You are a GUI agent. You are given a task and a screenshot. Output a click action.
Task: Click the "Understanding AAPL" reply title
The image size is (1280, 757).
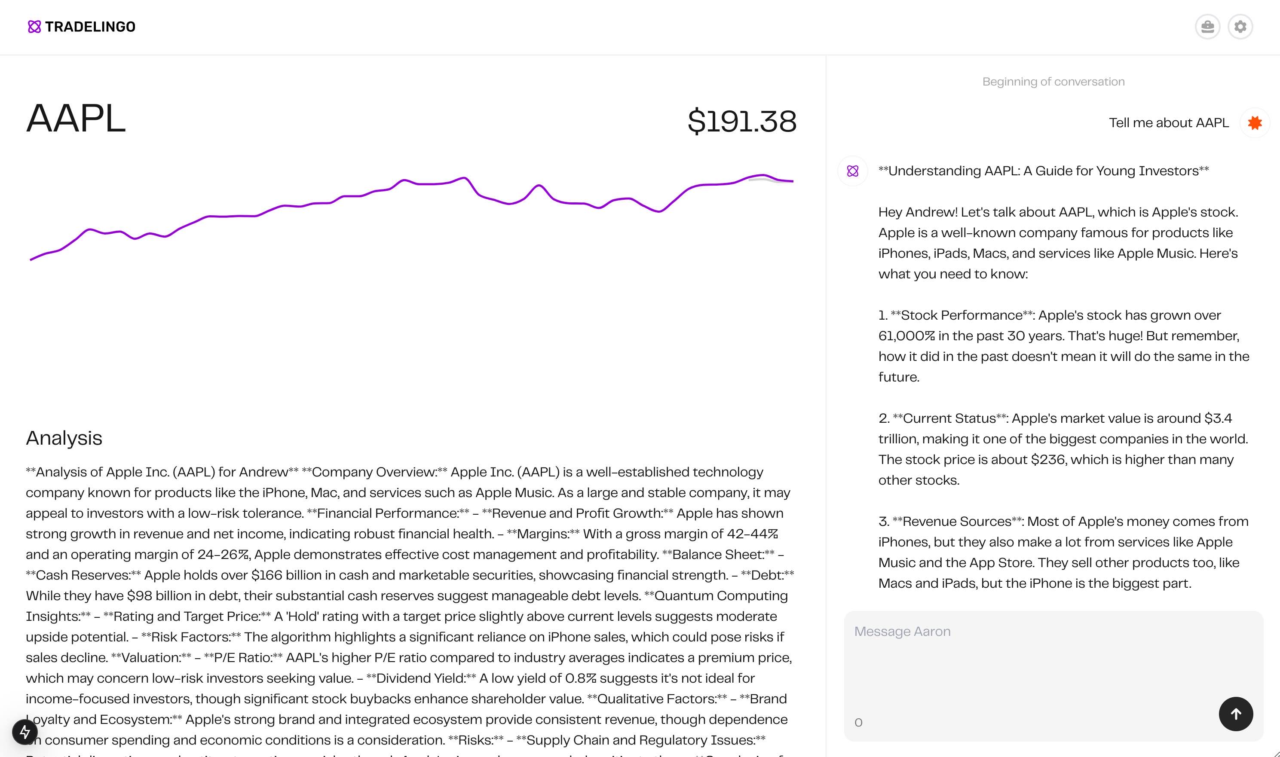(1043, 171)
